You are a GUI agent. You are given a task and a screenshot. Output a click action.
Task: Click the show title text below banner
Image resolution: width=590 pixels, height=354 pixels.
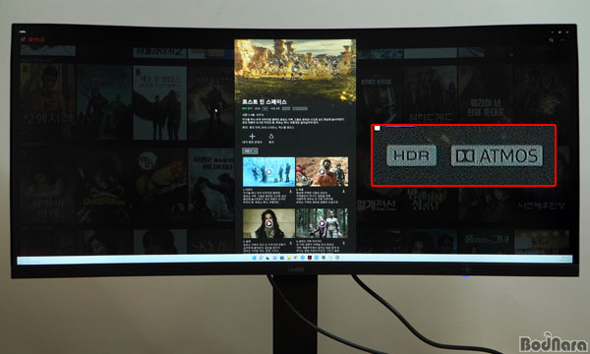click(265, 102)
